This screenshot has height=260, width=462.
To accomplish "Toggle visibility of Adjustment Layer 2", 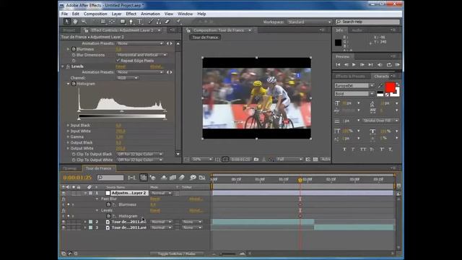I will click(64, 193).
